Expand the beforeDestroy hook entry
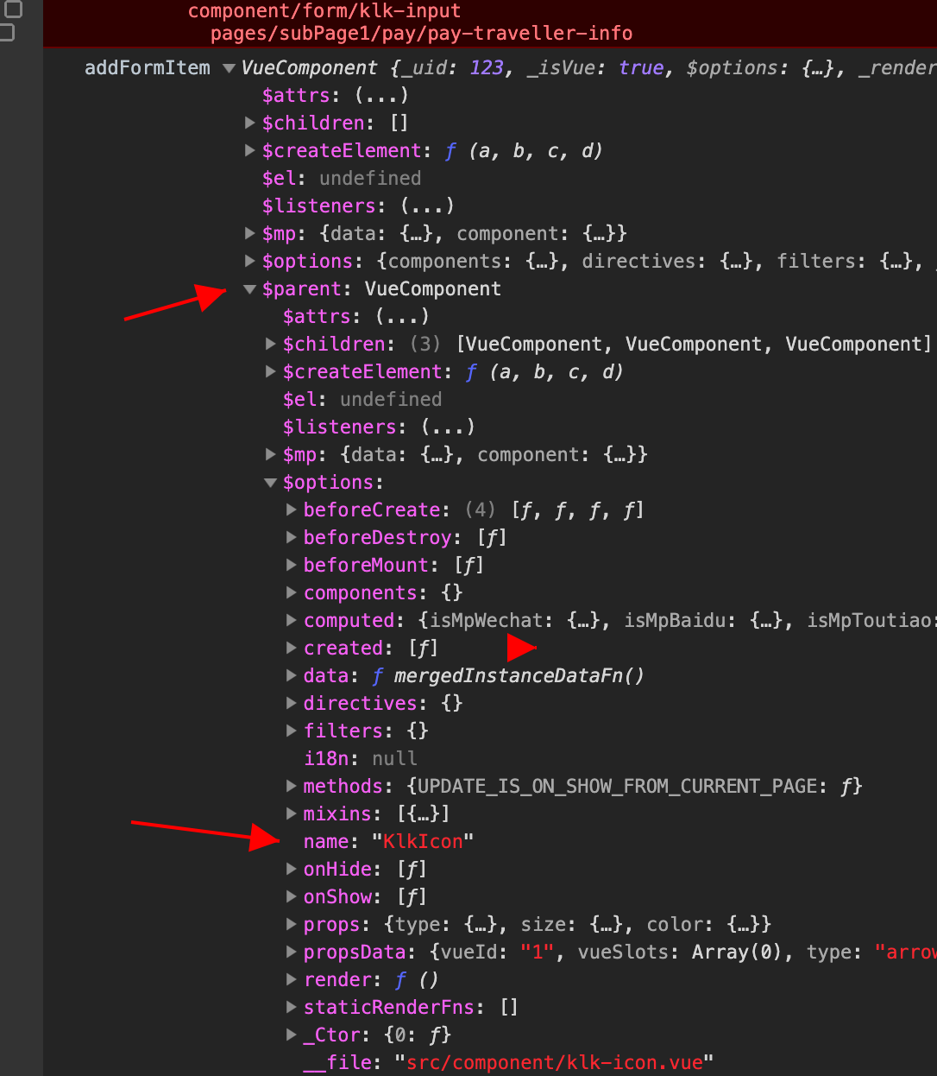Viewport: 937px width, 1076px height. (292, 538)
